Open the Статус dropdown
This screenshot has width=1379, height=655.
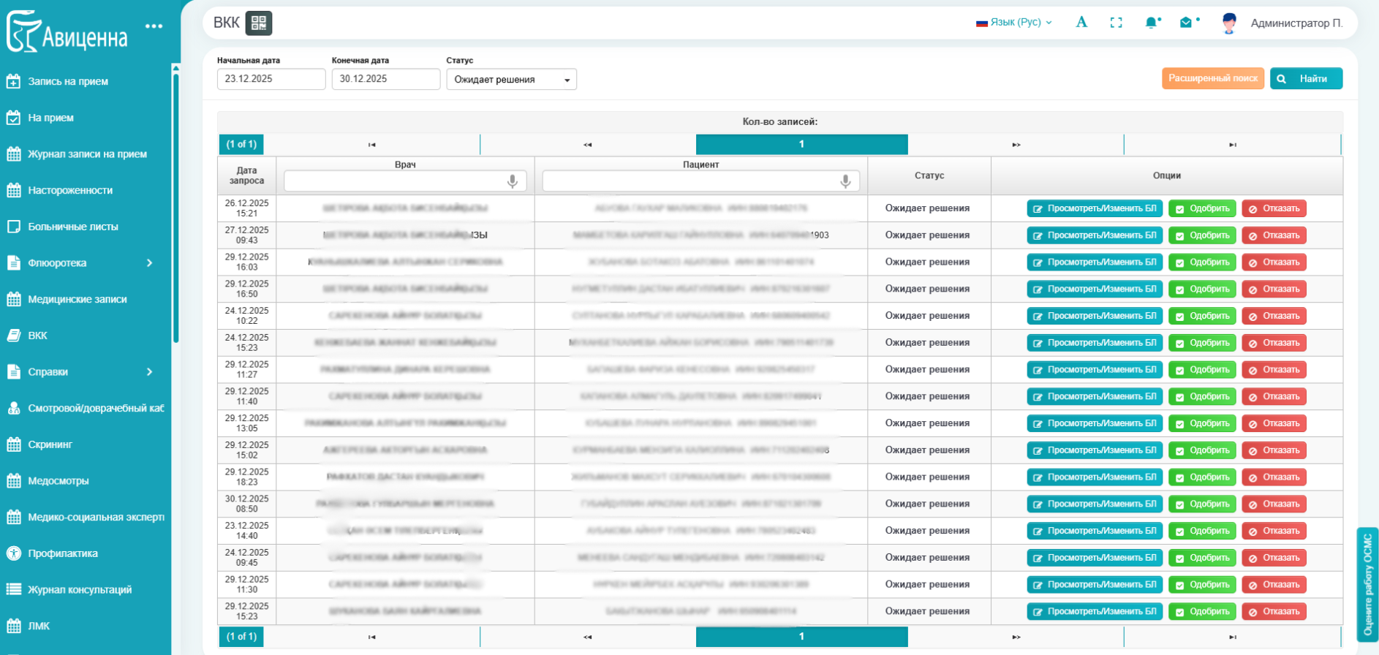(x=511, y=80)
